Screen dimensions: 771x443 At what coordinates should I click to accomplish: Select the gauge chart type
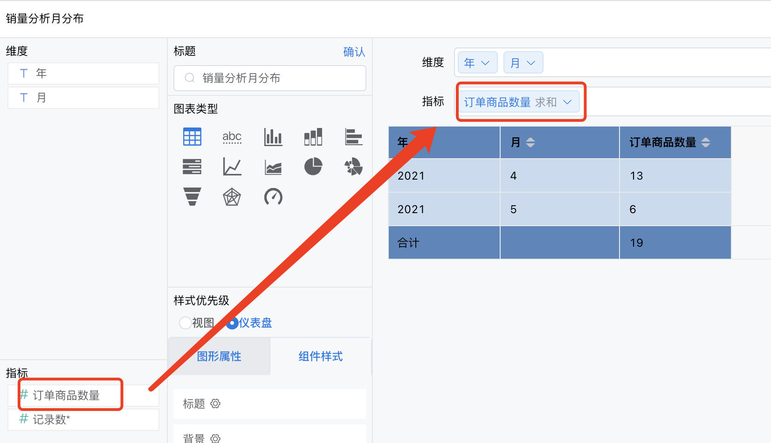click(273, 196)
